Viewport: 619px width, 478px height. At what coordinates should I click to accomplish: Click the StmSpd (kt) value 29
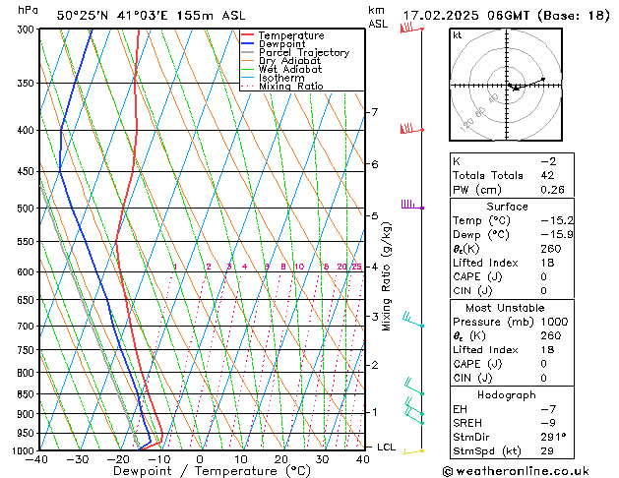pyautogui.click(x=547, y=450)
